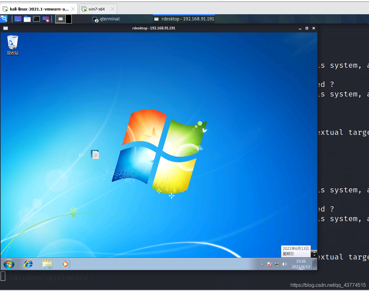This screenshot has height=291, width=369.
Task: Click the Show Desktop strip beside the clock
Action: [315, 264]
